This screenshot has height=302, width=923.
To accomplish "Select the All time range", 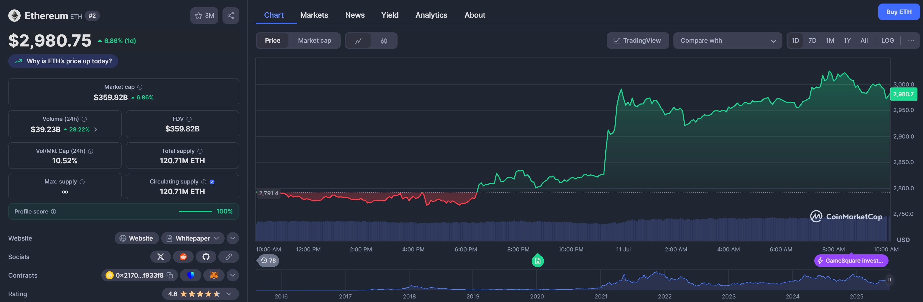I will click(x=864, y=40).
